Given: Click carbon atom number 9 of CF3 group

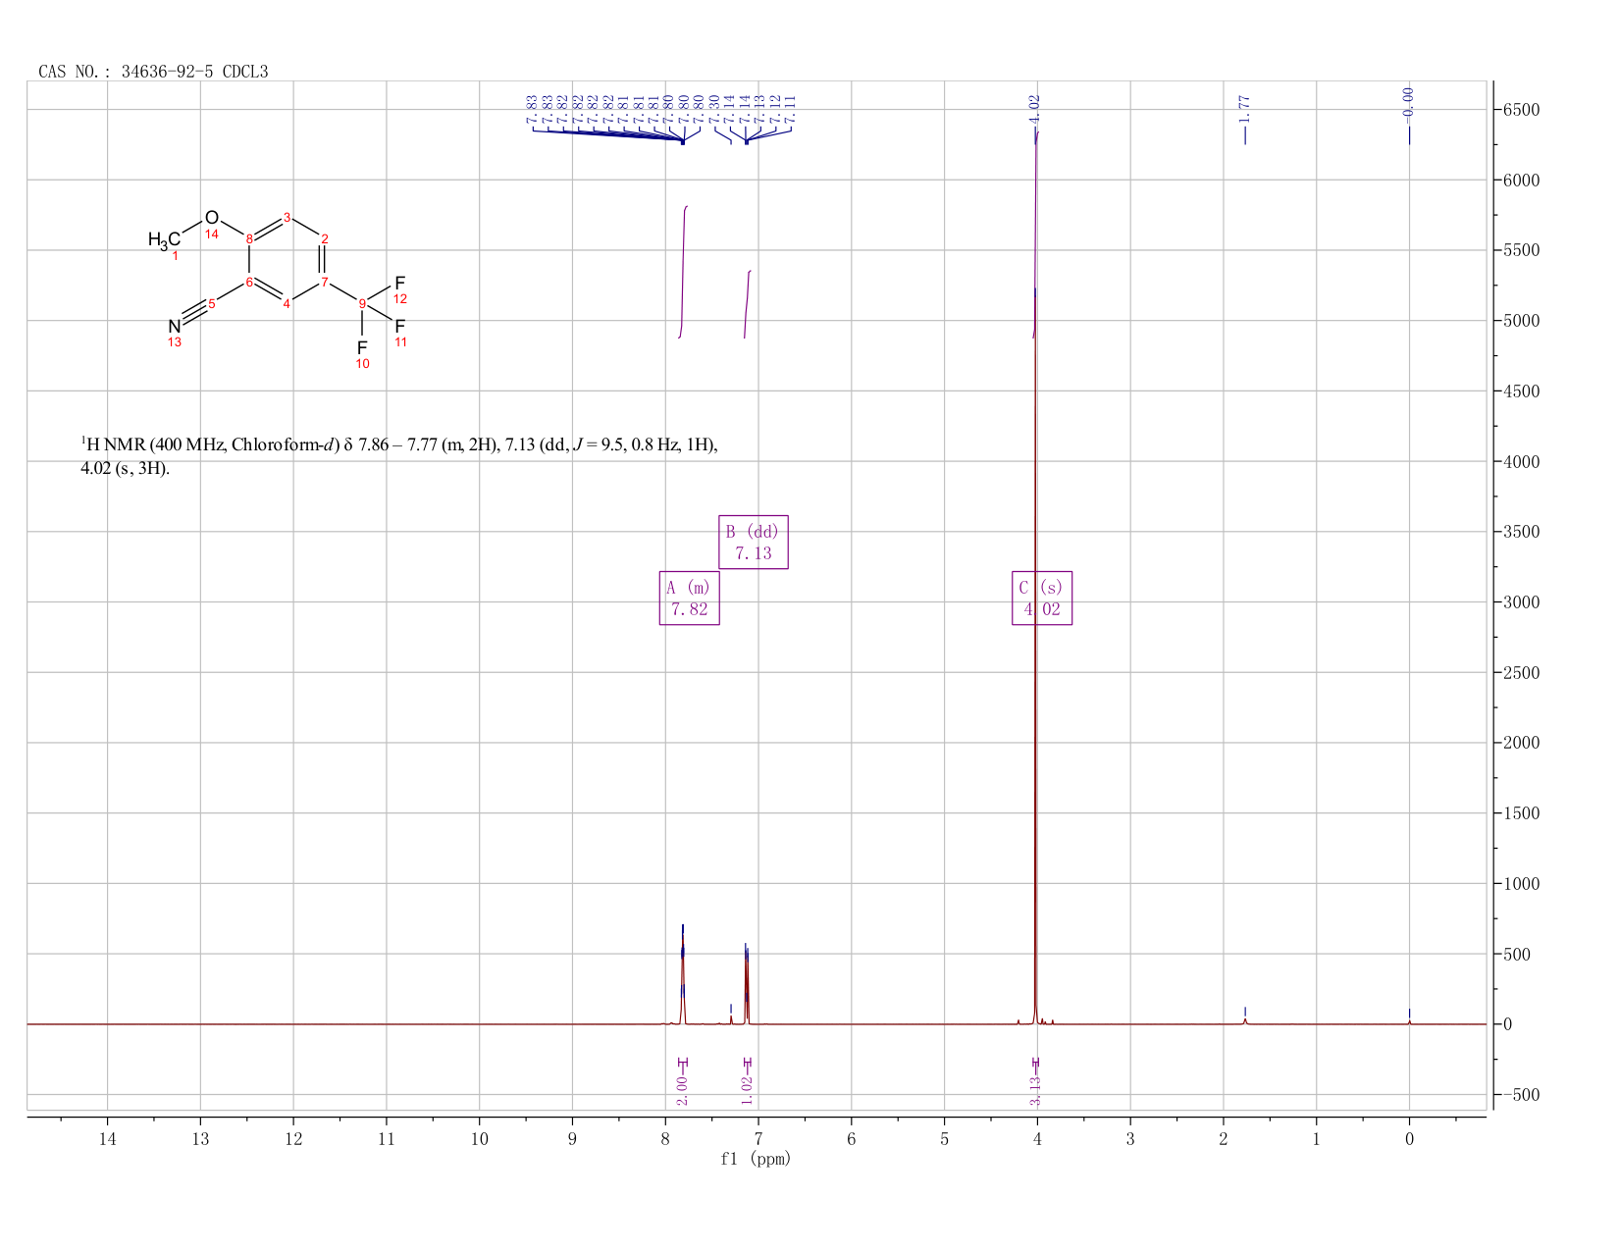Looking at the screenshot, I should 362,303.
